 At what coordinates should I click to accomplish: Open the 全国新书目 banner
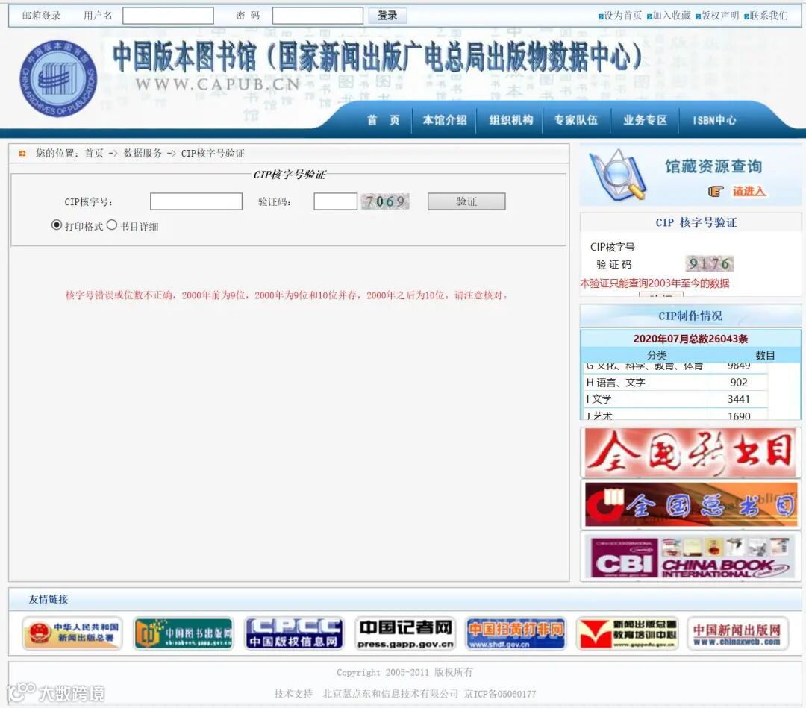coord(690,453)
